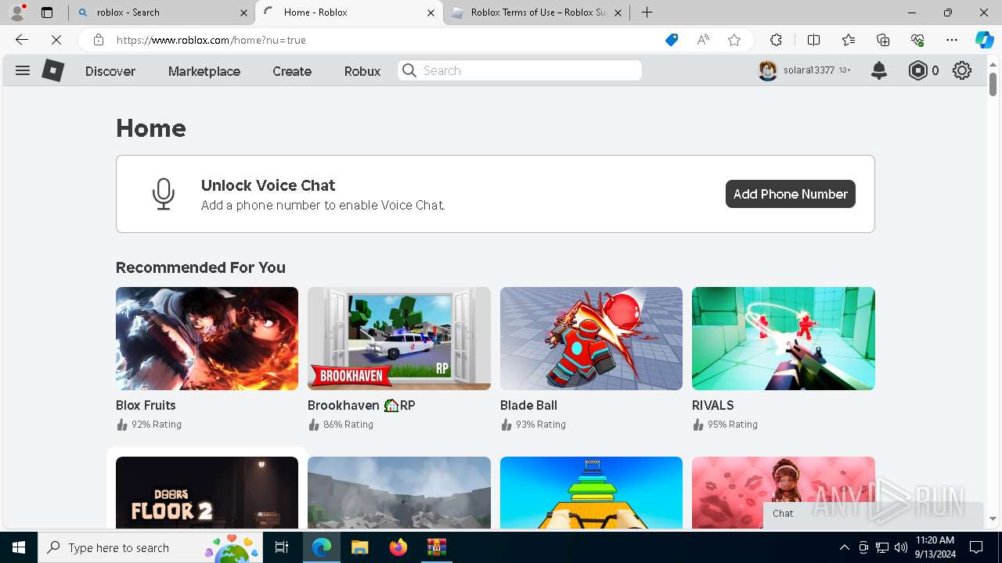Open Edge extensions menu
The image size is (1002, 563).
point(776,40)
